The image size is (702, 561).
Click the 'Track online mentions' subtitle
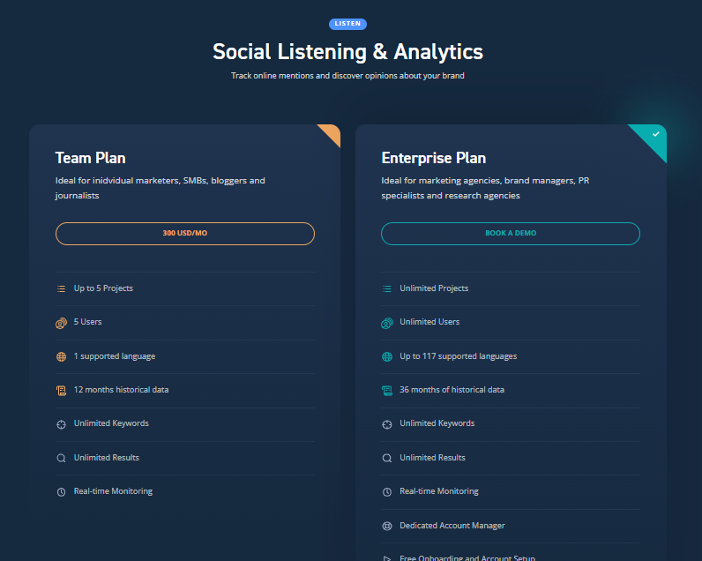point(347,76)
